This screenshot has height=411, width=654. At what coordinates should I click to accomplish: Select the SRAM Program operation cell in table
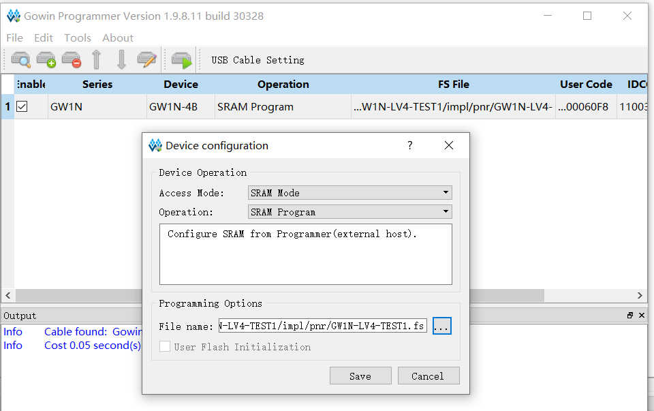(283, 107)
